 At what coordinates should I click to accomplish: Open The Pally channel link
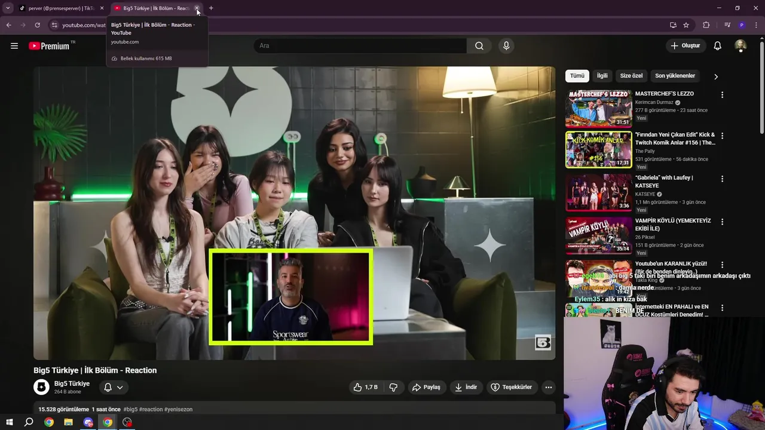645,151
